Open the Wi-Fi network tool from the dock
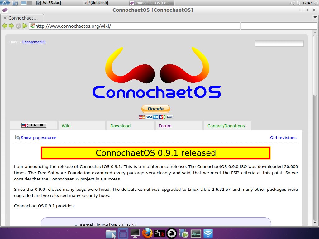This screenshot has height=239, width=319. [x=207, y=233]
